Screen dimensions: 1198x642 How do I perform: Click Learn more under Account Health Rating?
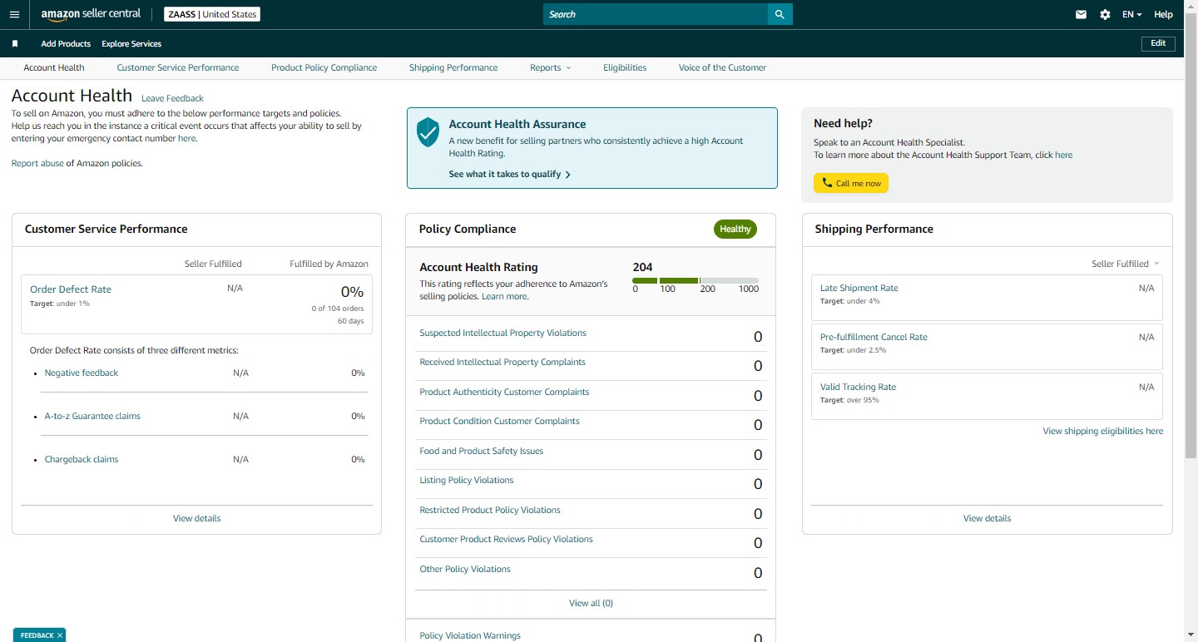503,296
